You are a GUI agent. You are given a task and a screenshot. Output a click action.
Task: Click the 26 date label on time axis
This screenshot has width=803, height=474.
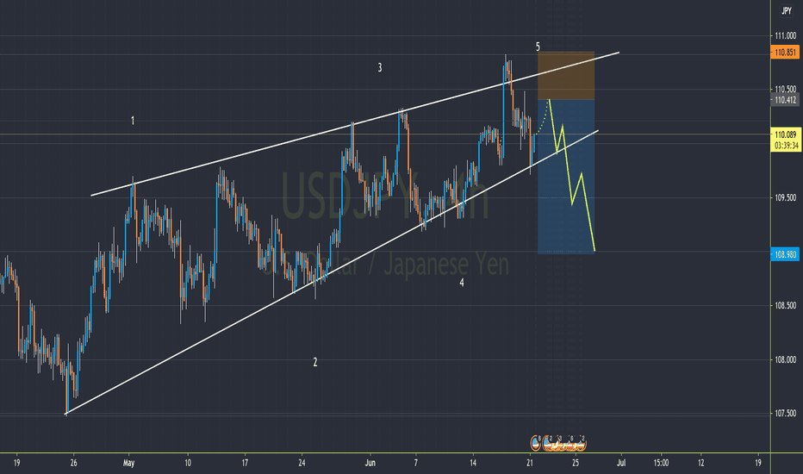point(74,464)
